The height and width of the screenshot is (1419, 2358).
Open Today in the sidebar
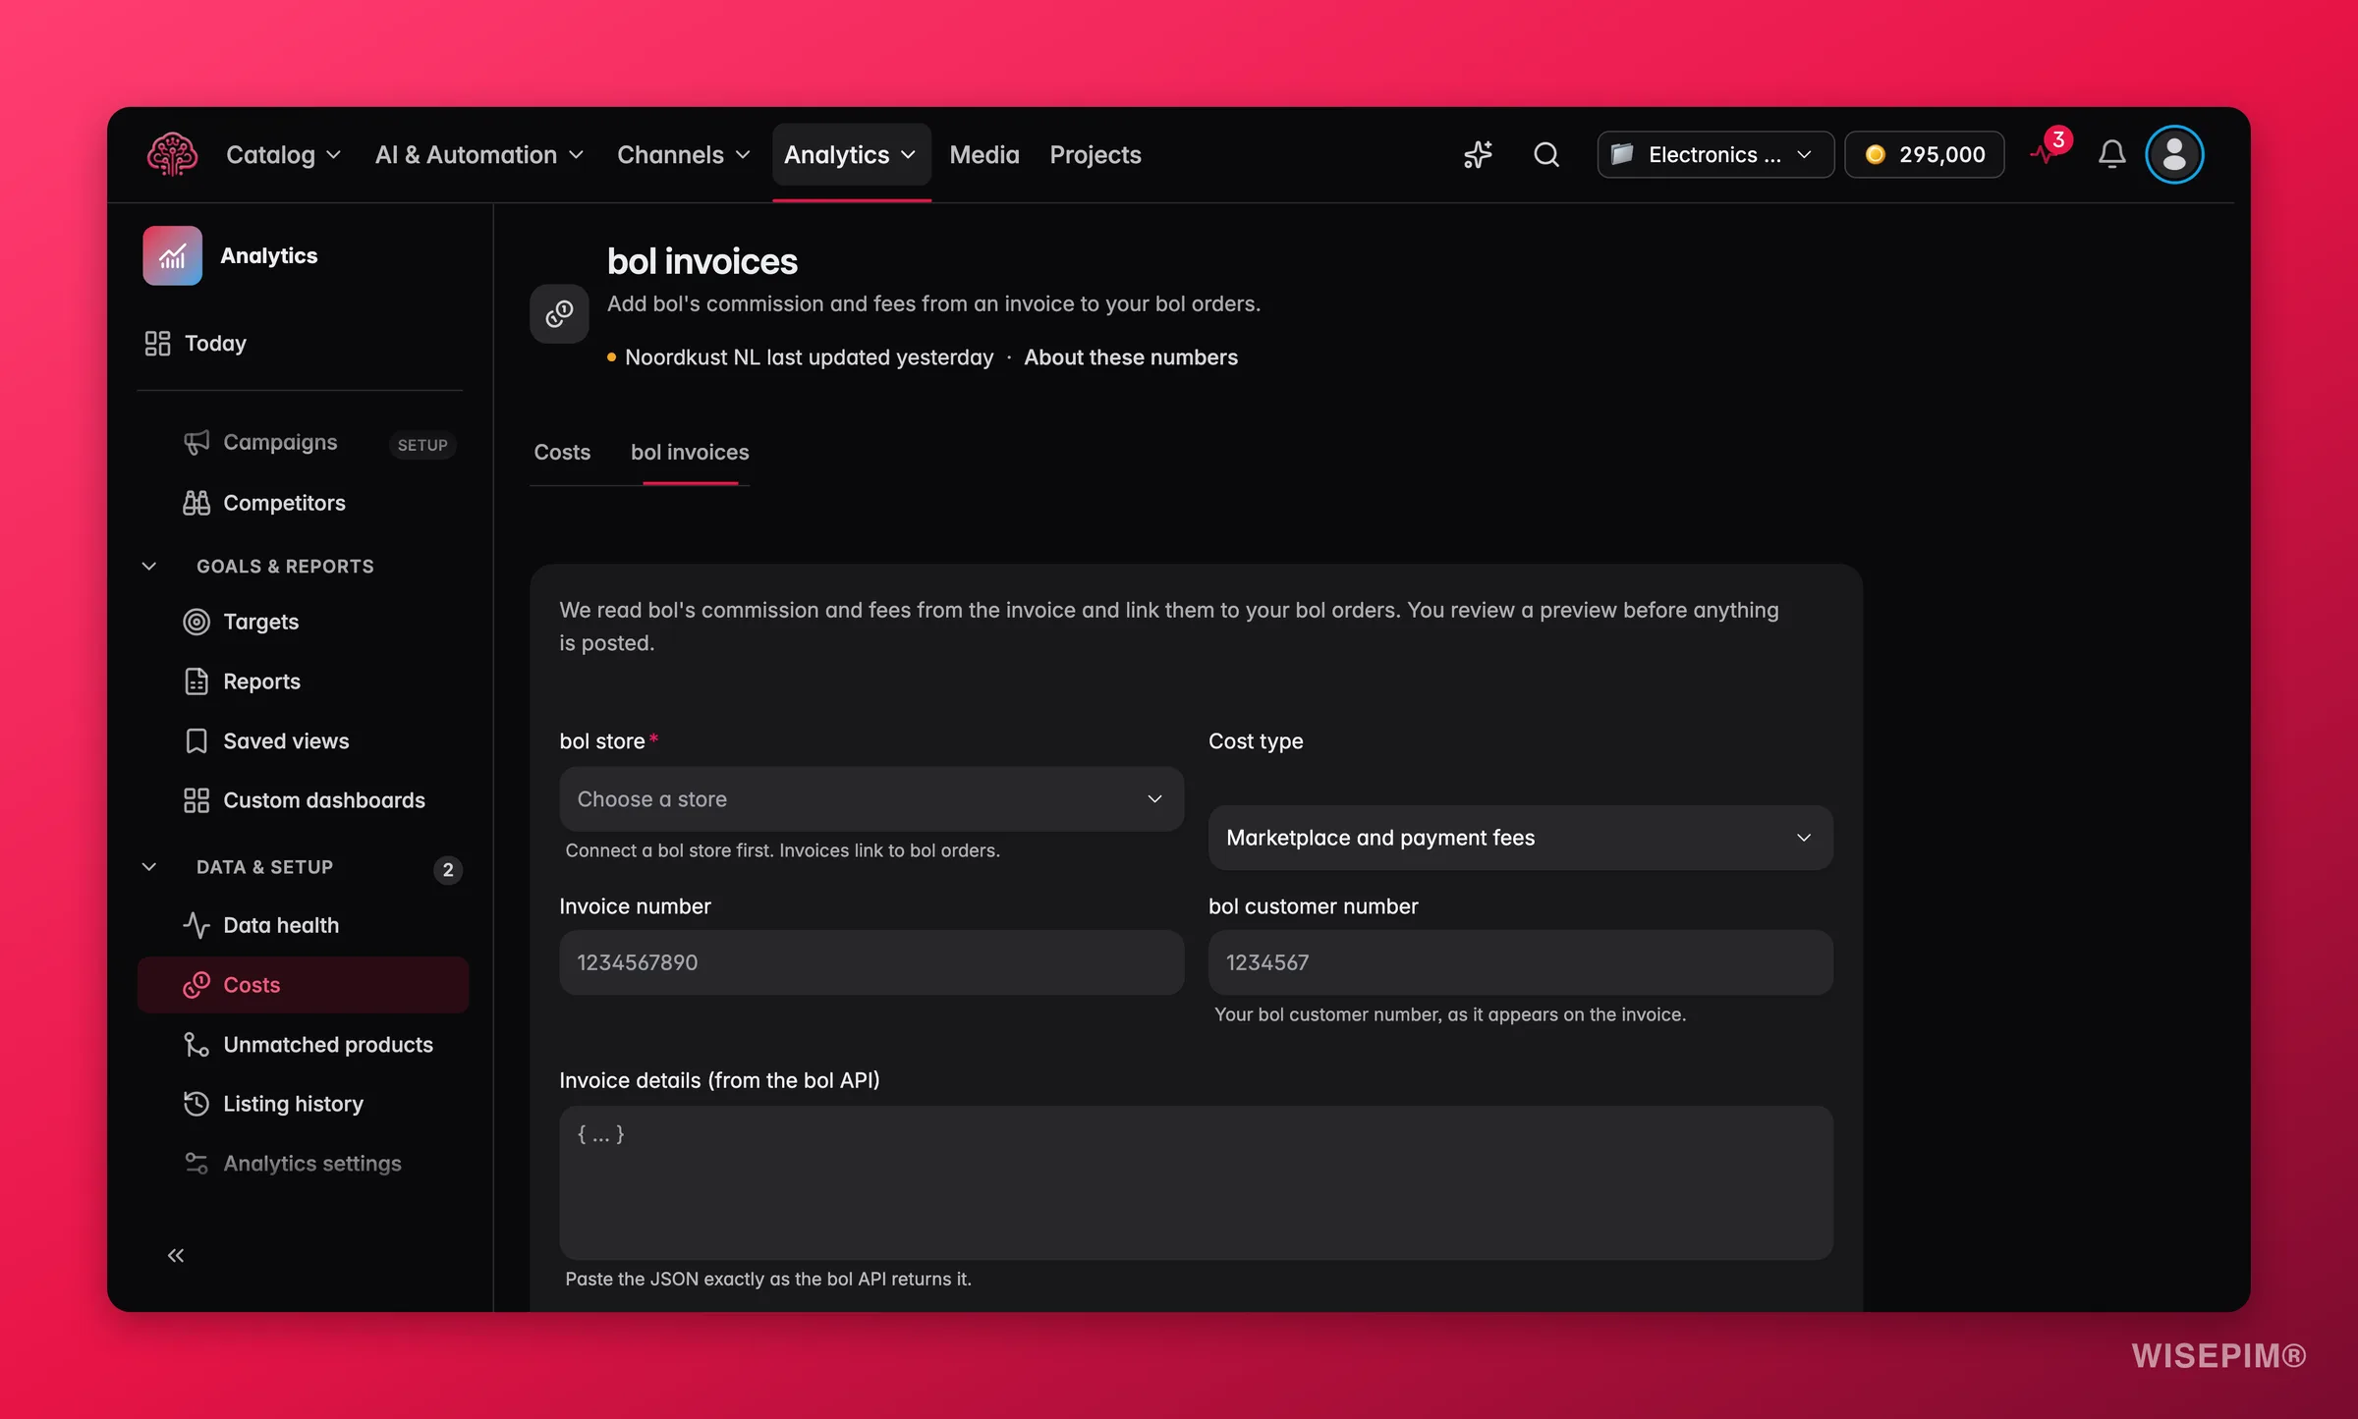(300, 343)
